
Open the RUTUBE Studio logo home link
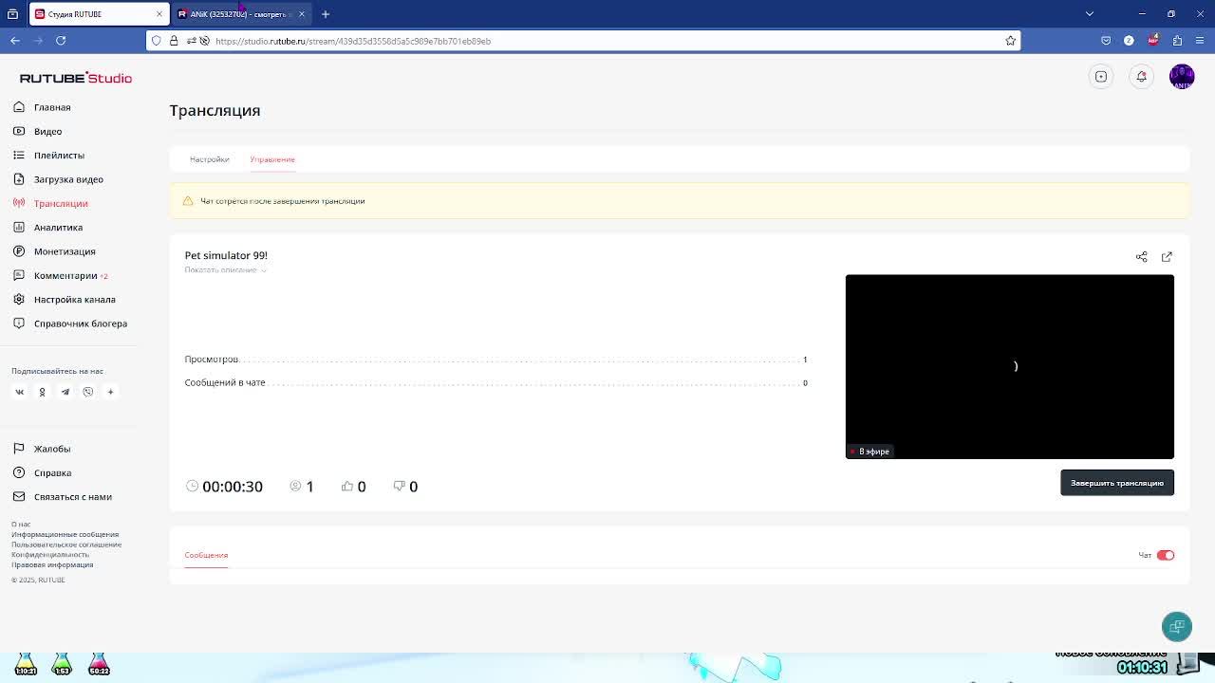point(76,78)
